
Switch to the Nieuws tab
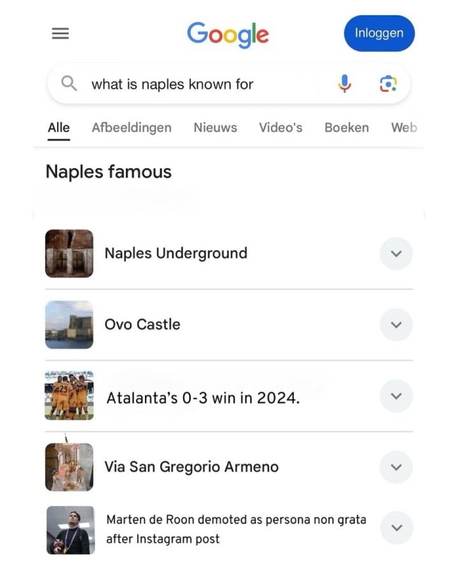pyautogui.click(x=215, y=127)
